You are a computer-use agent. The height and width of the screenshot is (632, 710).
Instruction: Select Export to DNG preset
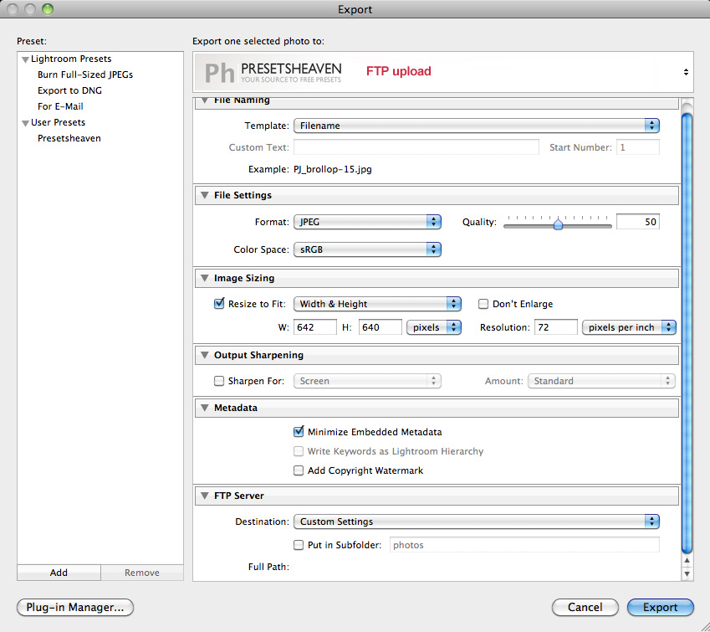[x=69, y=90]
